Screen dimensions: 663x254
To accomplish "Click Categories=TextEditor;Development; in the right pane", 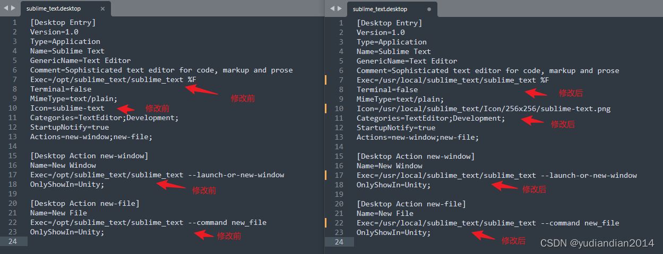I will pyautogui.click(x=431, y=118).
